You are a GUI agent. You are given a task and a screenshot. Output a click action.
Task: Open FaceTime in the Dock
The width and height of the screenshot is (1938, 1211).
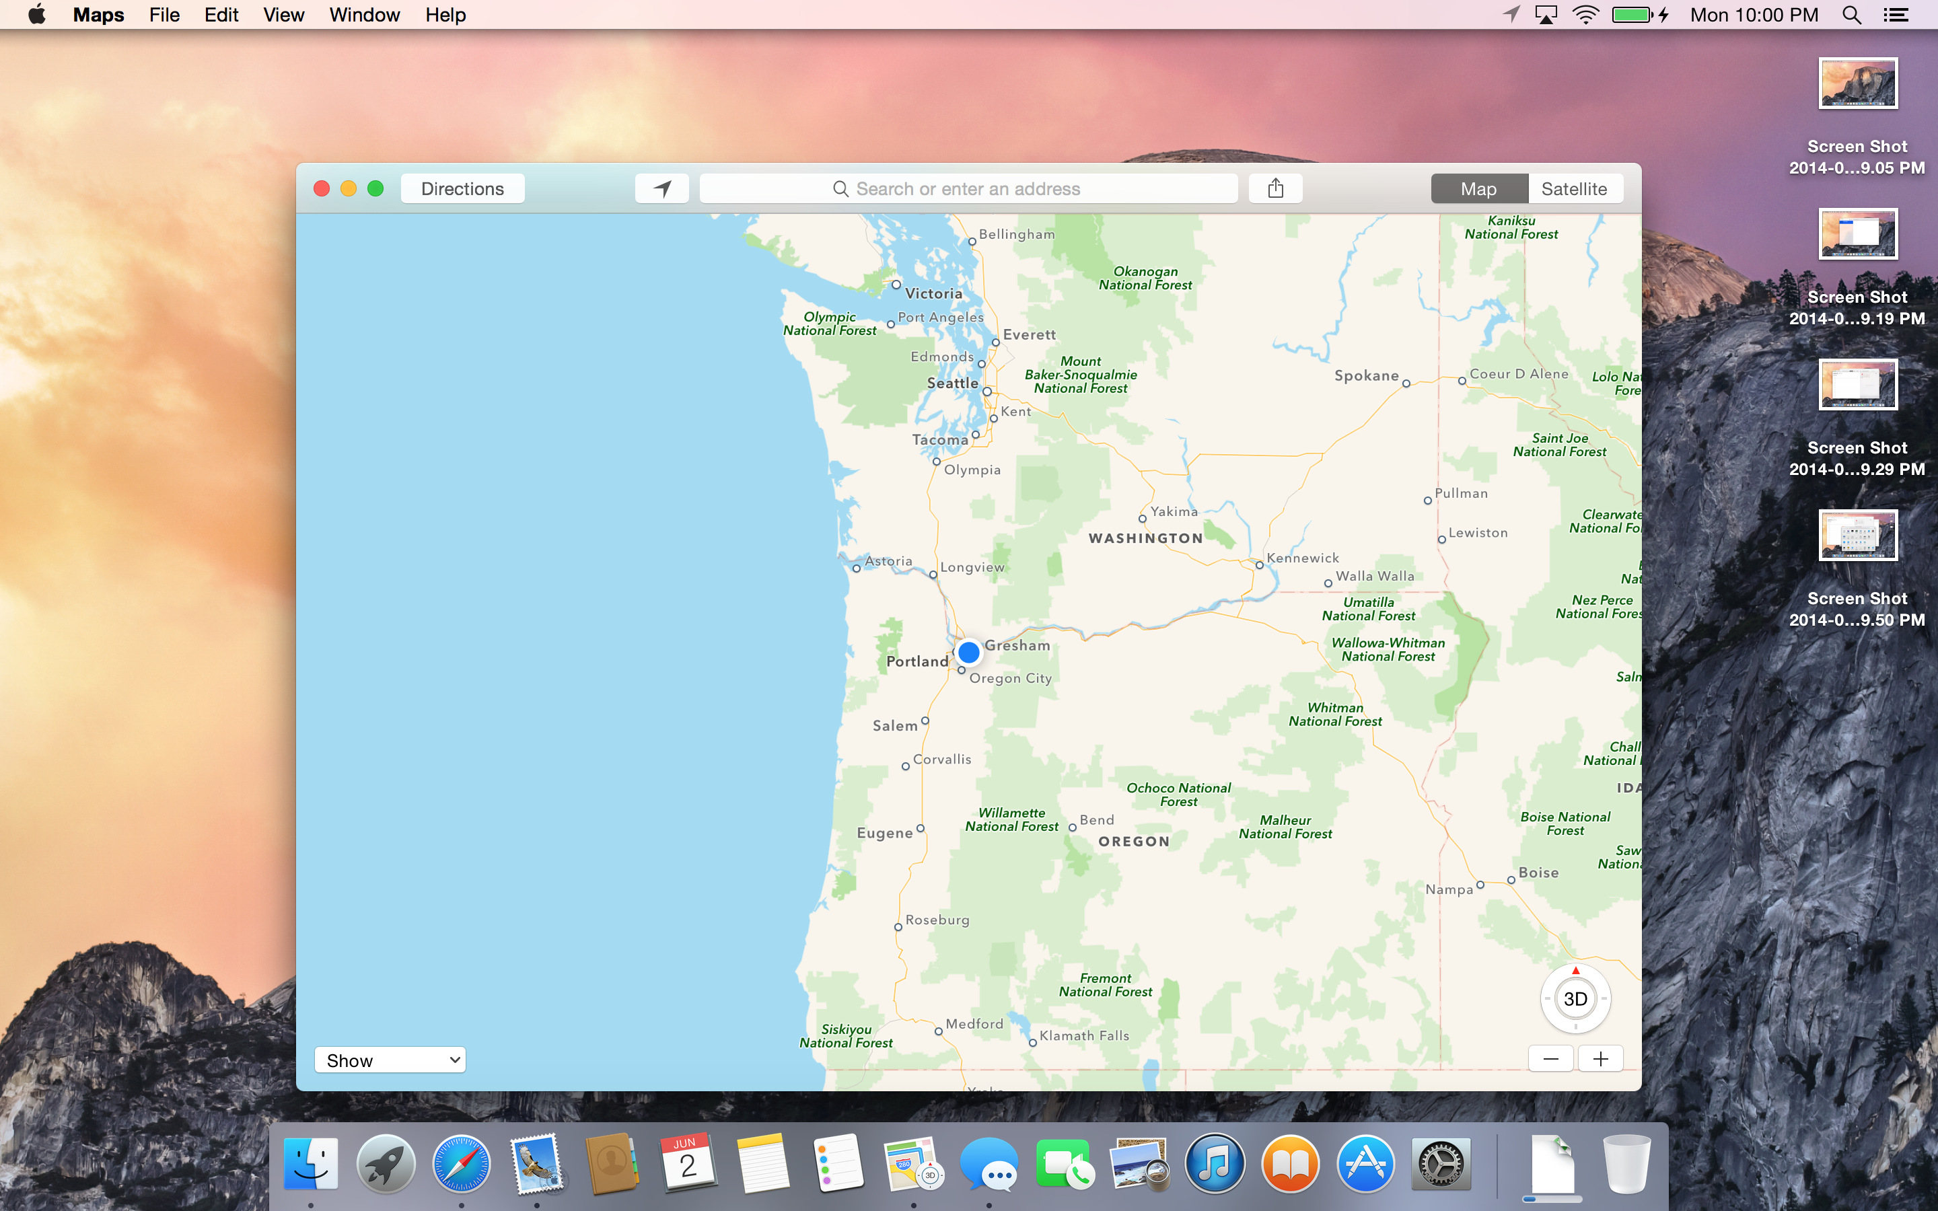click(x=1065, y=1164)
